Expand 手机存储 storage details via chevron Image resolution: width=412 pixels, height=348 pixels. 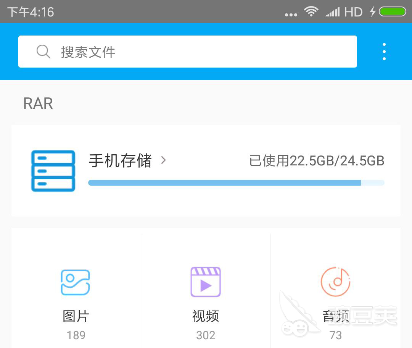pos(164,161)
